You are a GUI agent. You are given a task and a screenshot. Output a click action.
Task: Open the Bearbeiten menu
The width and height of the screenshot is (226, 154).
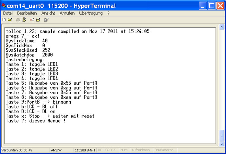coord(27,13)
